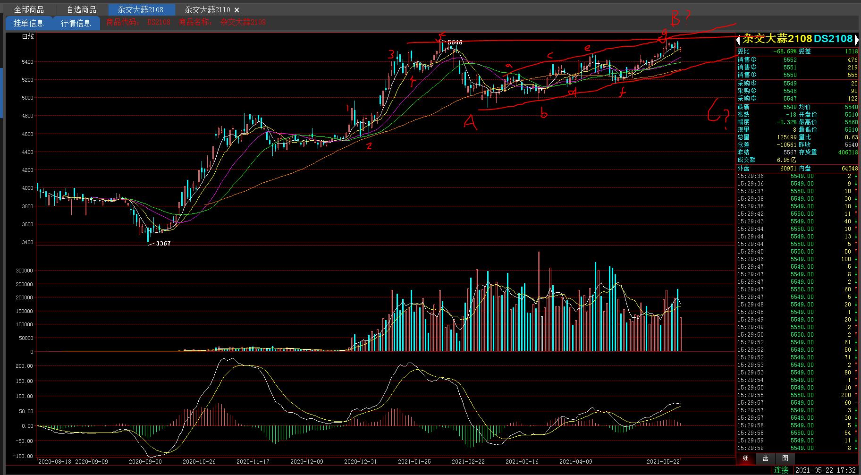Viewport: 861px width, 475px height.
Task: Select the 细 detail tab
Action: coord(746,458)
